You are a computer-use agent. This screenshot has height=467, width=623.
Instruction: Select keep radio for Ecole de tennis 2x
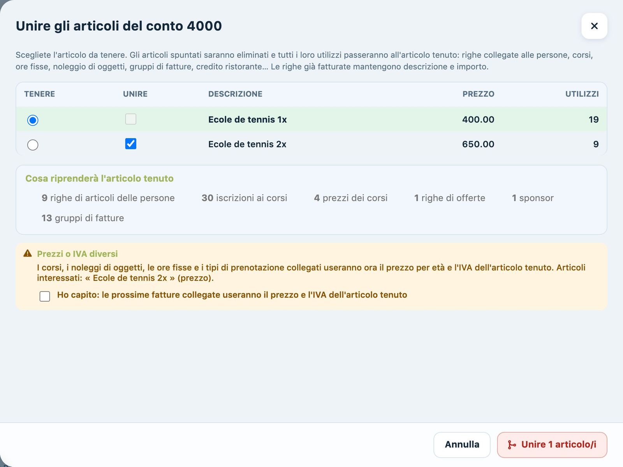coord(33,145)
